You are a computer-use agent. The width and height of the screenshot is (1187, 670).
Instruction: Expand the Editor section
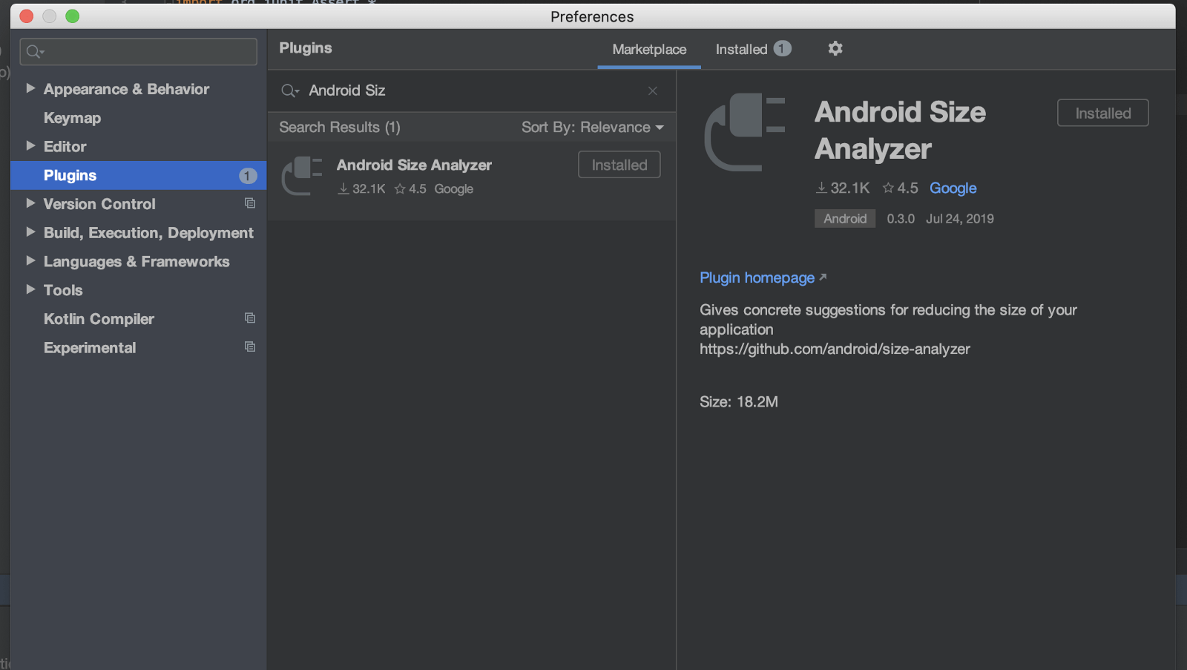tap(30, 146)
